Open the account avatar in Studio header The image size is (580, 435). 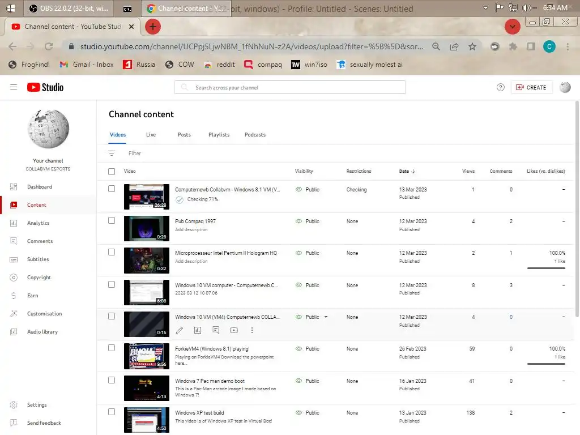tap(565, 87)
